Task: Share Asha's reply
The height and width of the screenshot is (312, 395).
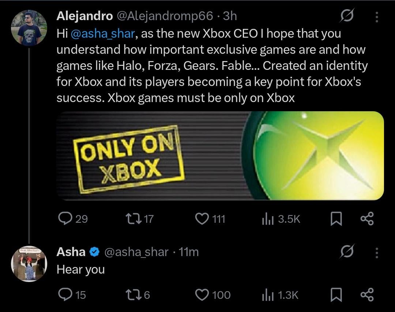Action: pos(367,295)
